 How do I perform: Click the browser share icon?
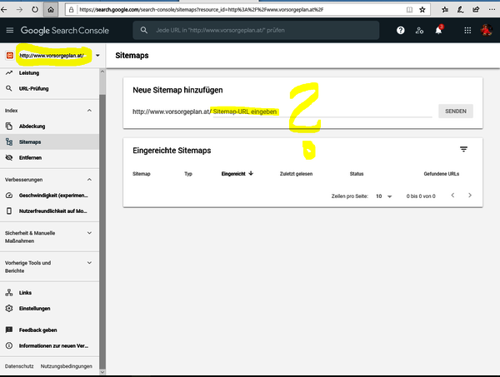pos(476,9)
